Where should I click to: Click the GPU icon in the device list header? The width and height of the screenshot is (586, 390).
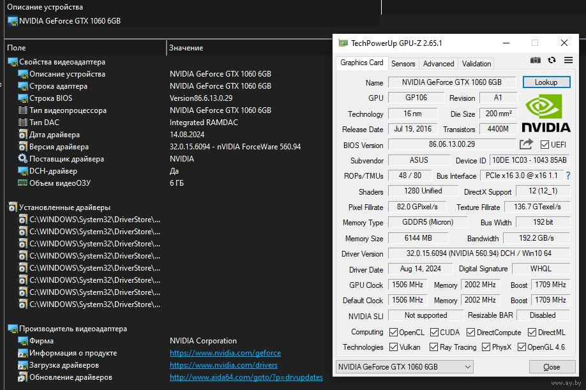[13, 21]
